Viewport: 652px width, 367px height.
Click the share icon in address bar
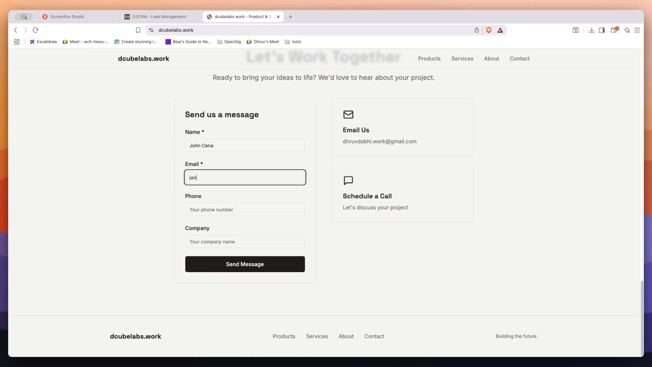(x=477, y=30)
